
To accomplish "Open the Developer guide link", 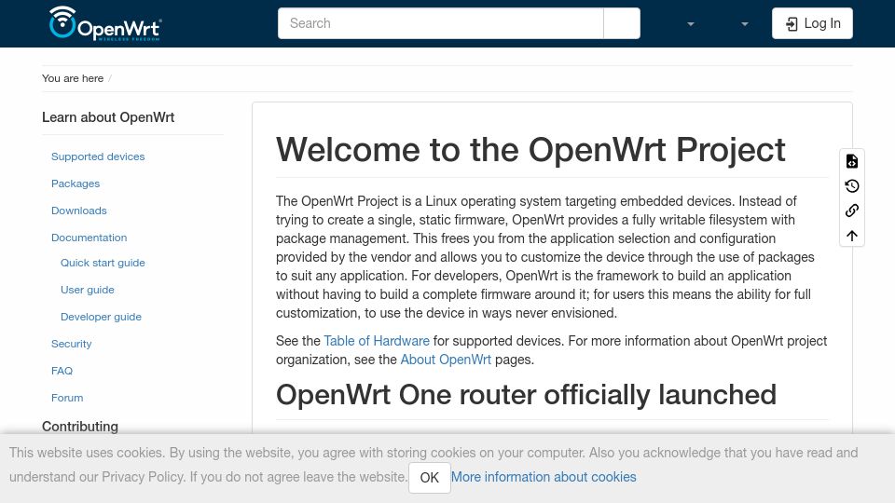I will pos(101,317).
